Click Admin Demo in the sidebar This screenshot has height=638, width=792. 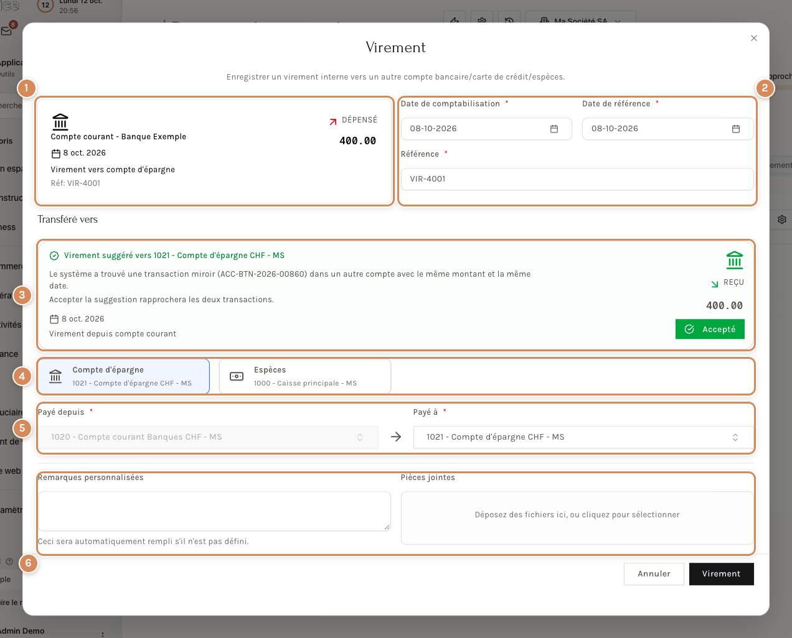coord(22,631)
